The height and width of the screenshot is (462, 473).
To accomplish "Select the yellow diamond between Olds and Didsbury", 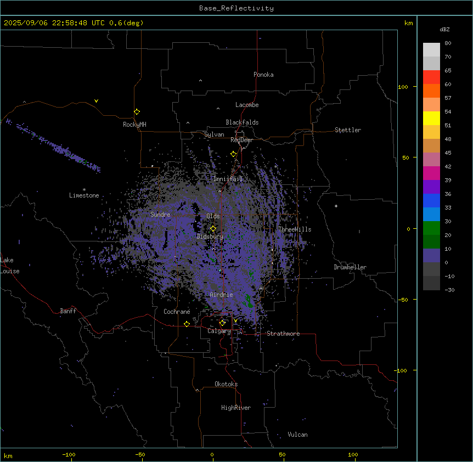I will (x=213, y=229).
